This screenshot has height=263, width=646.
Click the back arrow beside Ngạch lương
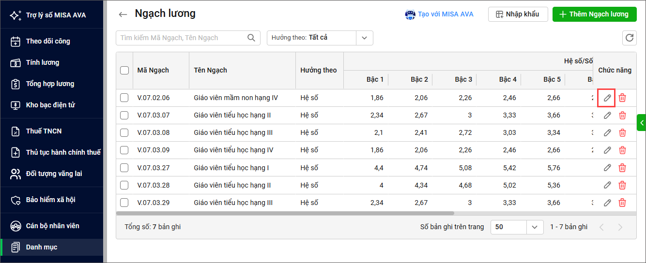point(123,15)
